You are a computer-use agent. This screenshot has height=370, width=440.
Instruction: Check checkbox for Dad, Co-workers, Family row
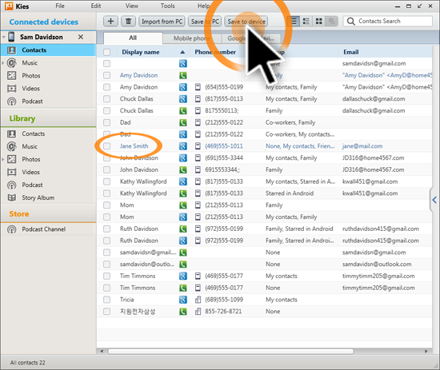point(106,122)
